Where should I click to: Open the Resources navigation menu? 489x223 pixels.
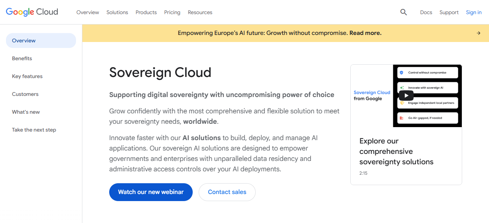[x=200, y=12]
